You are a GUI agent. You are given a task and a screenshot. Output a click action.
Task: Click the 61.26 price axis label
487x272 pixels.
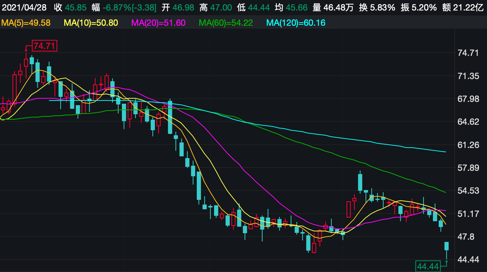pos(468,145)
